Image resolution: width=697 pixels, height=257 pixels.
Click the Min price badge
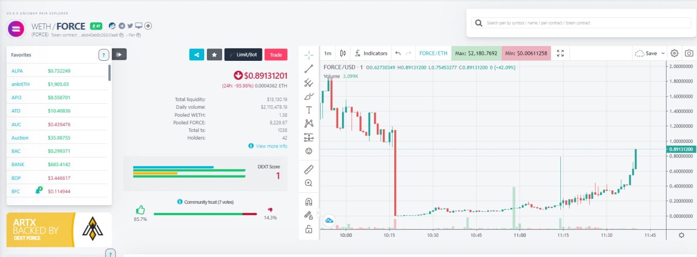(526, 53)
